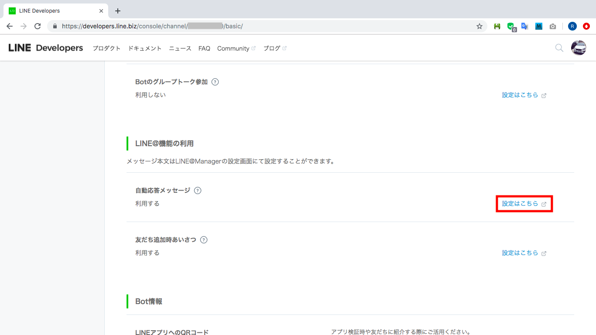Open search with the magnifier icon
596x335 pixels.
tap(559, 48)
